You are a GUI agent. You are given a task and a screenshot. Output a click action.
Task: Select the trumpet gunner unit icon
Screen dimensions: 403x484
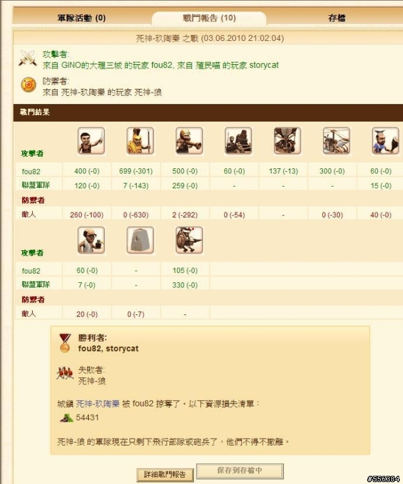189,141
